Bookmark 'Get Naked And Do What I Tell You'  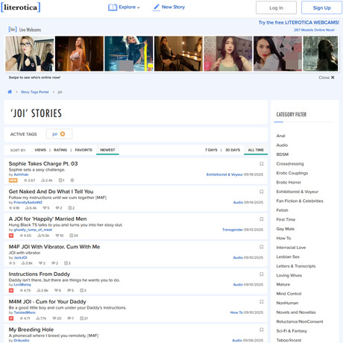coord(262,192)
